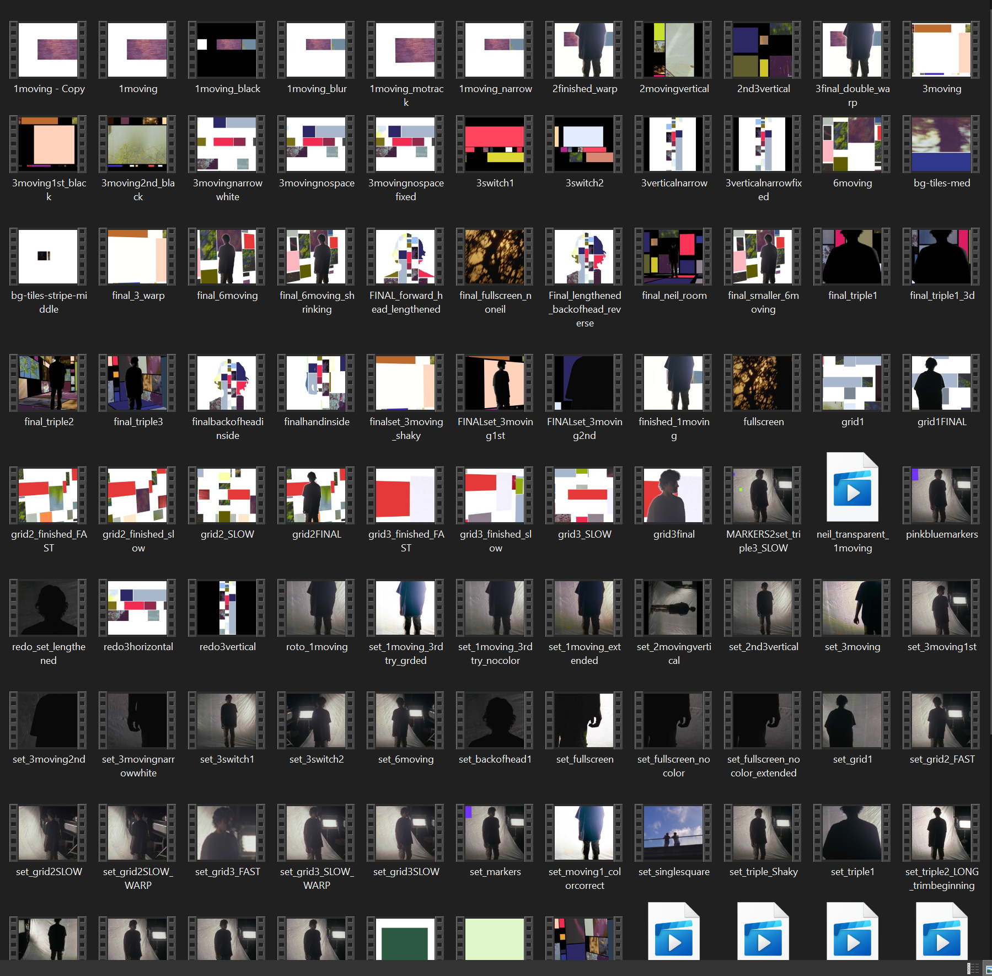Click the 3moving1st_black thumbnail
Image resolution: width=992 pixels, height=976 pixels.
[x=48, y=144]
